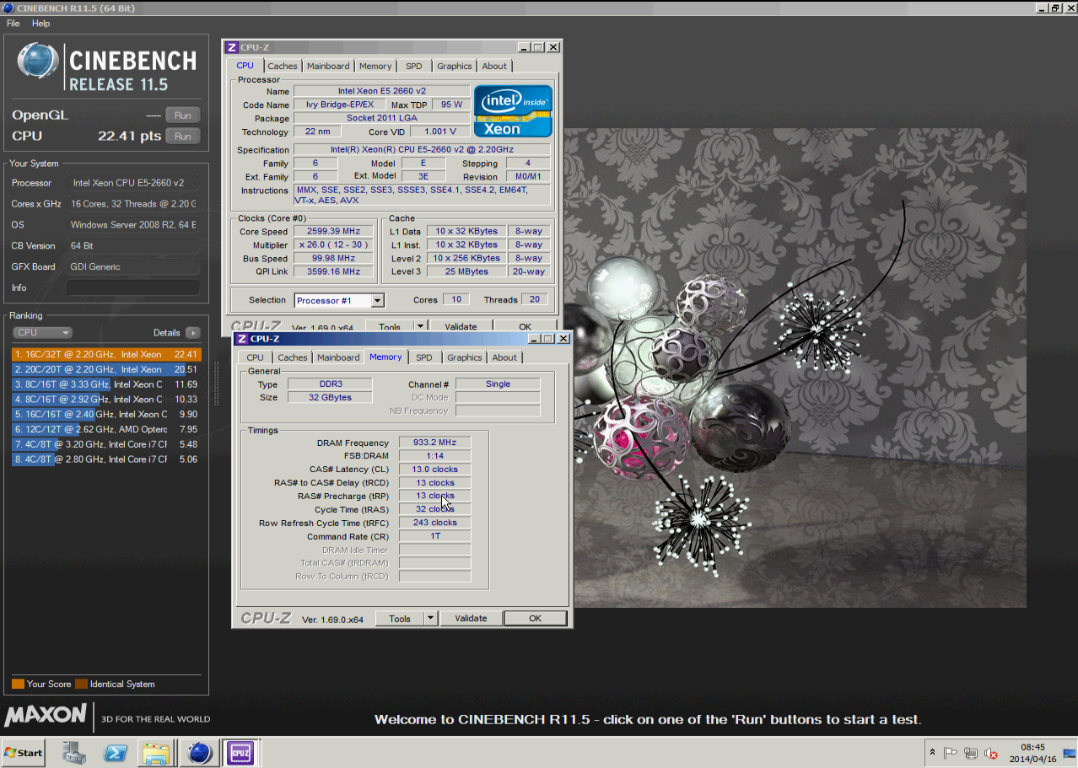Switch to CPU-Z taskbar icon
The width and height of the screenshot is (1078, 768).
point(240,753)
